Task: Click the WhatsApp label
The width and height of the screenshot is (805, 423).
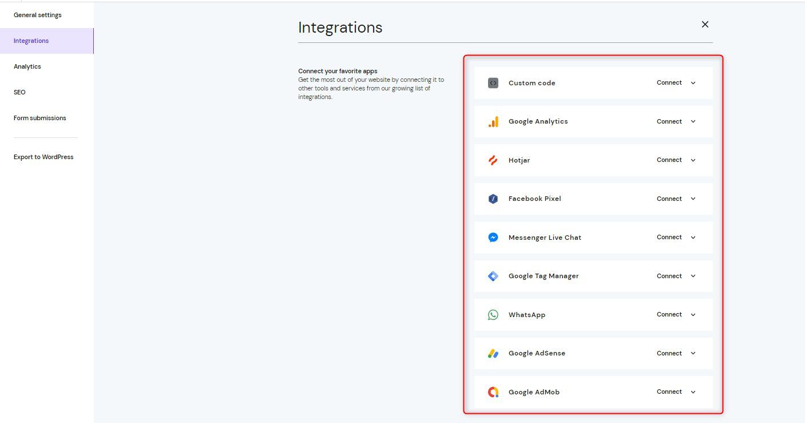Action: [526, 315]
